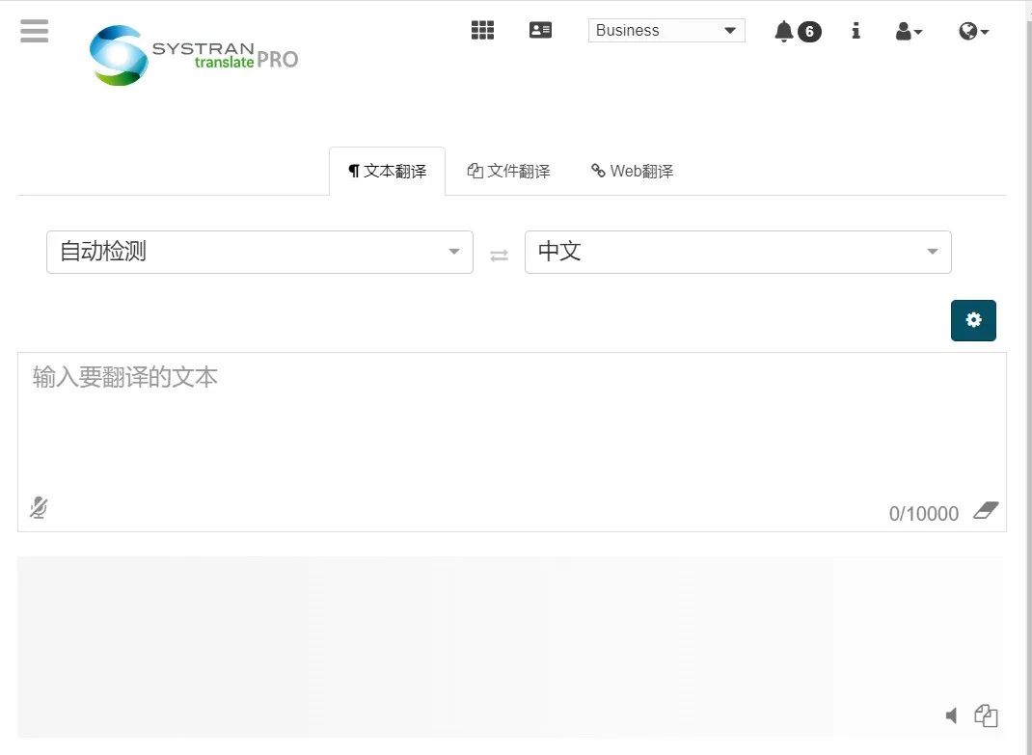Switch to the 文本翻译 tab

[x=387, y=171]
